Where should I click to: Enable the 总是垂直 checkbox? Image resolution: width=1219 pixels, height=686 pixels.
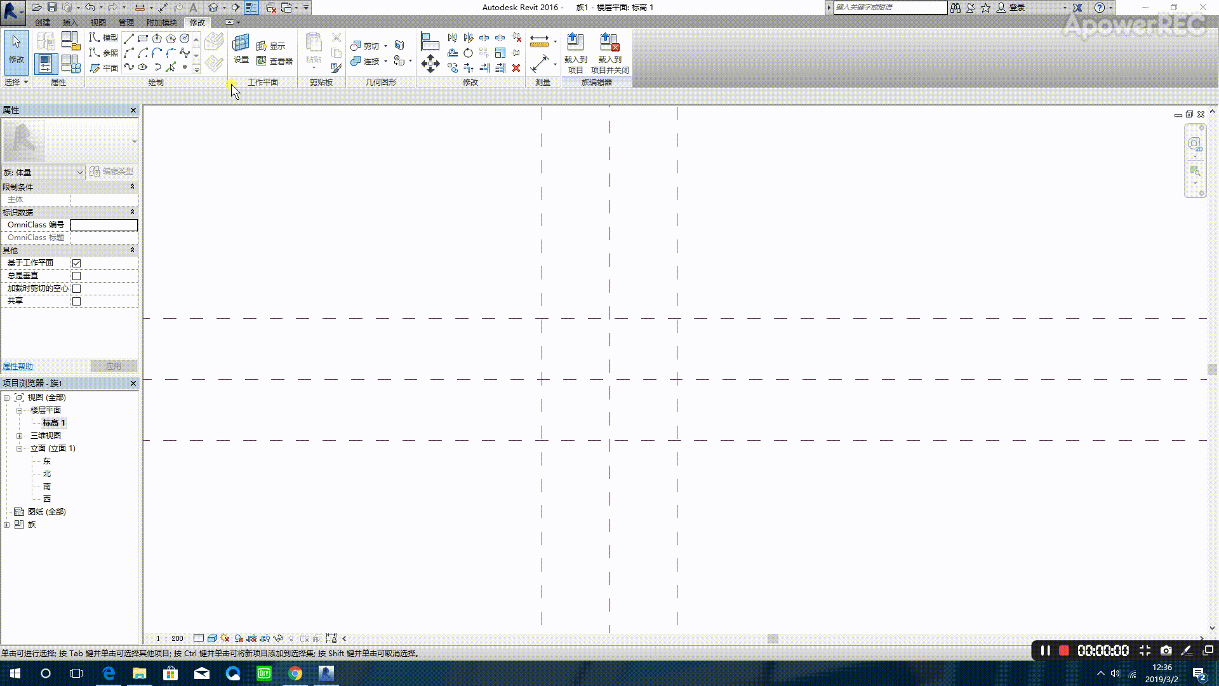[x=77, y=276]
